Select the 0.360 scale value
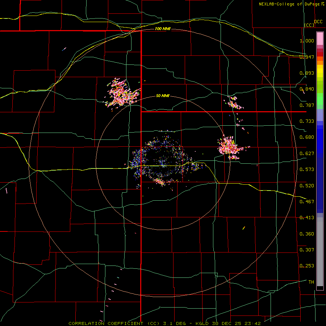 [307, 234]
